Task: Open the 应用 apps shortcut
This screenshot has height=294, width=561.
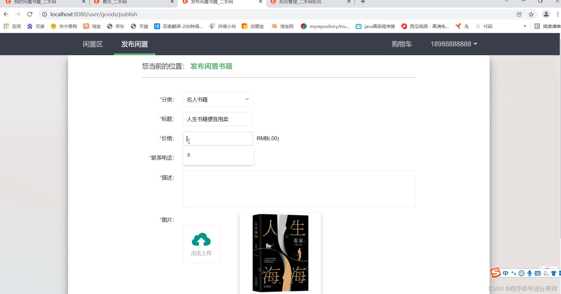Action: click(12, 26)
